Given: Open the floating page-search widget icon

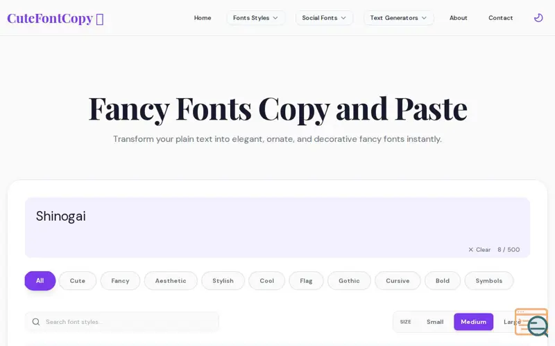Looking at the screenshot, I should pyautogui.click(x=531, y=322).
